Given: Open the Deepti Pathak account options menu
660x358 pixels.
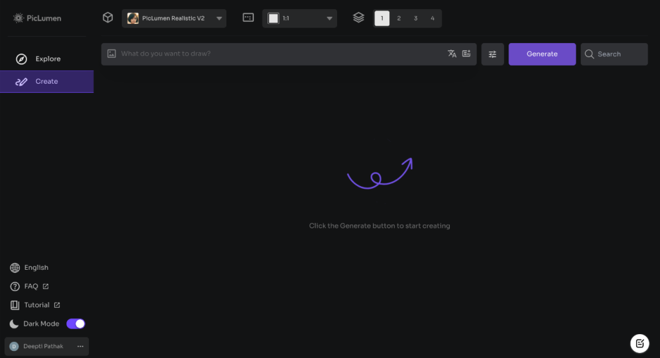Looking at the screenshot, I should (81, 346).
